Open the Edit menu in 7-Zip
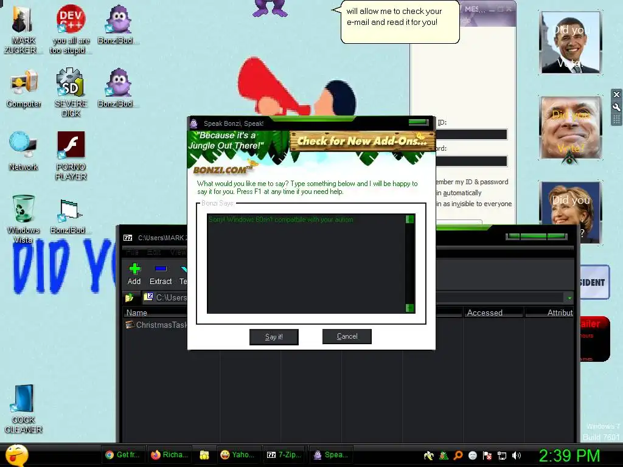 [154, 252]
